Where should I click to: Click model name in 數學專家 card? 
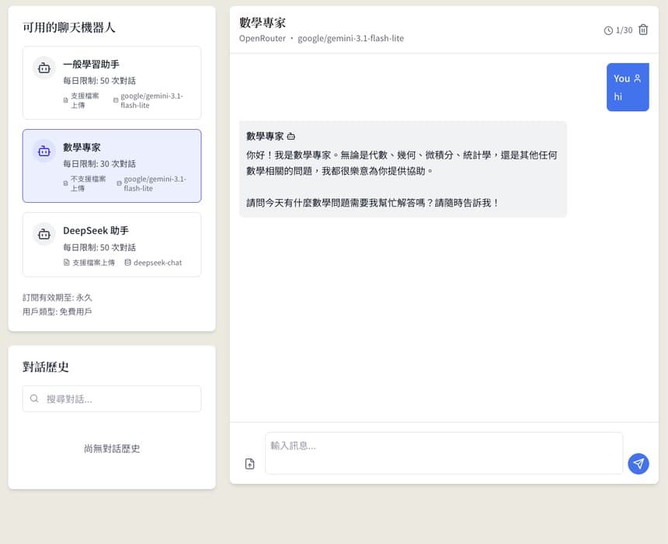pyautogui.click(x=155, y=183)
